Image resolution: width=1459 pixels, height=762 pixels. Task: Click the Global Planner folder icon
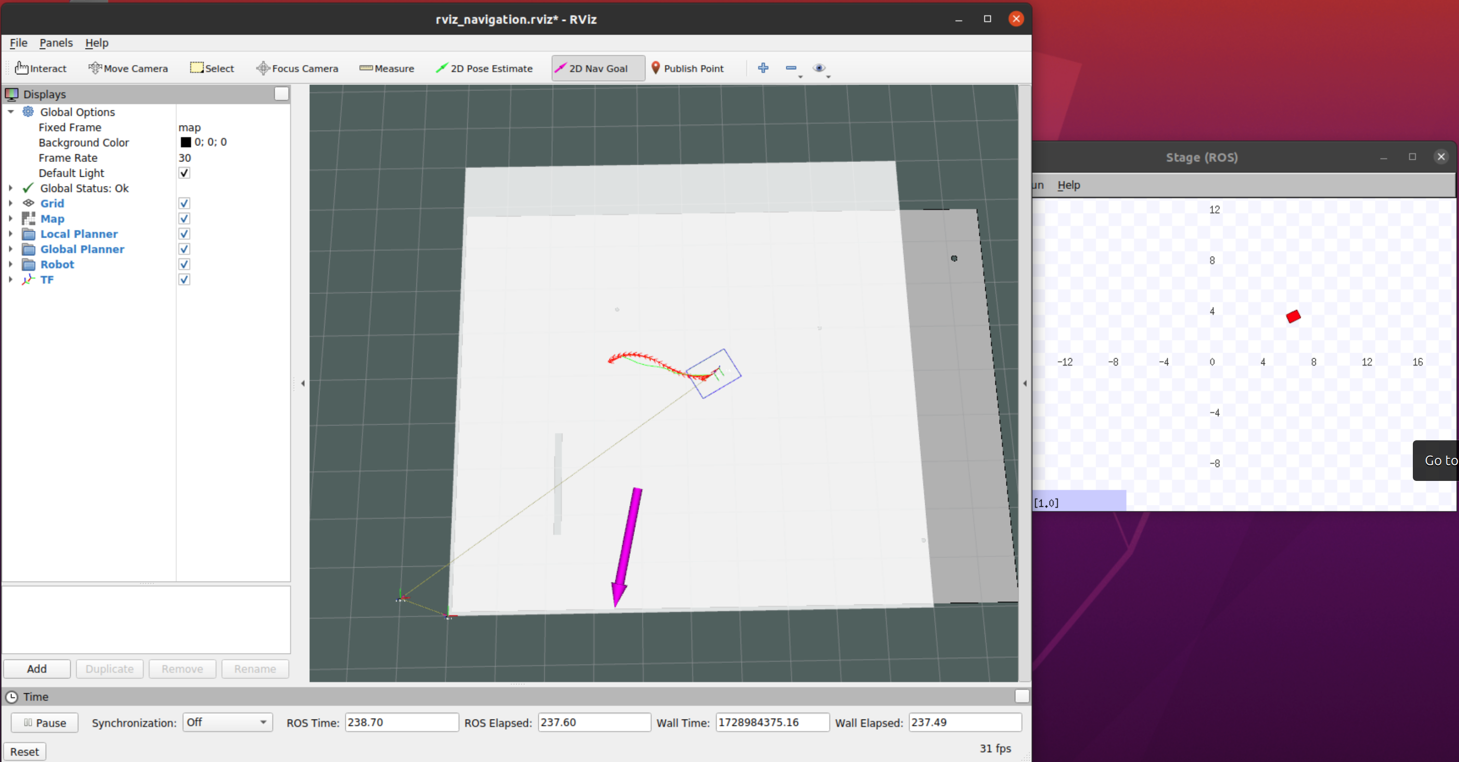click(28, 249)
